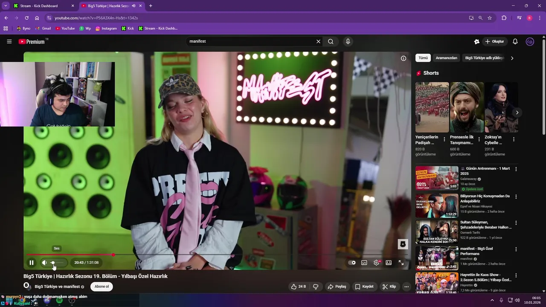Toggle the autoplay switch in the player

352,263
